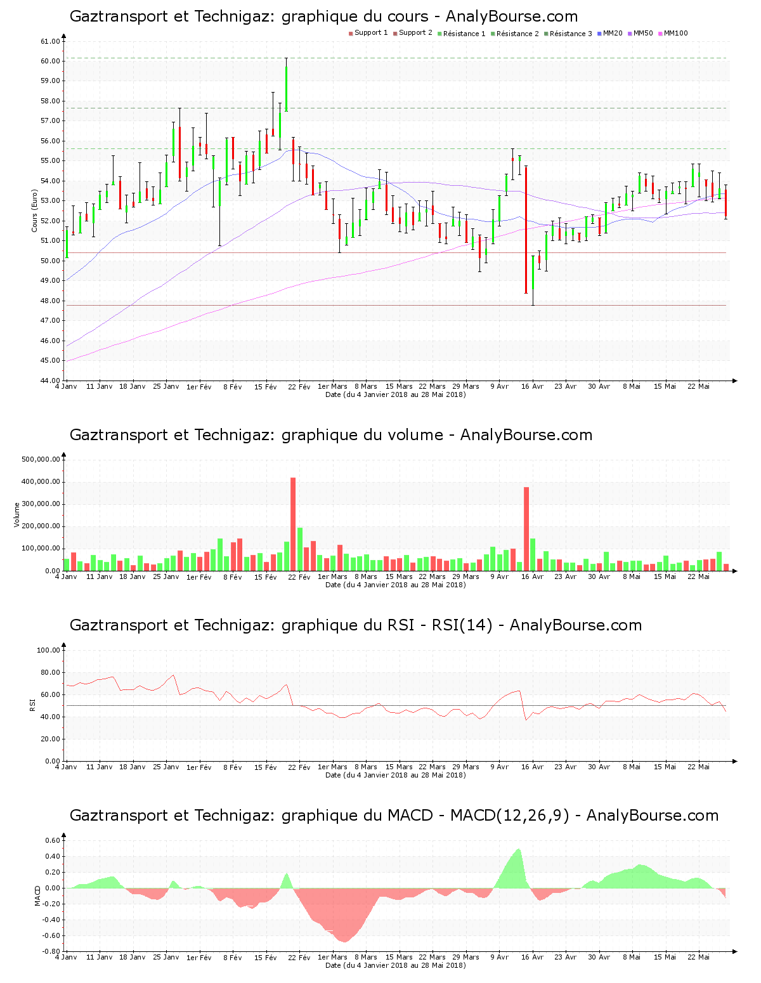This screenshot has width=761, height=983.
Task: Click the date range caption under the volume chart
Action: [x=396, y=585]
